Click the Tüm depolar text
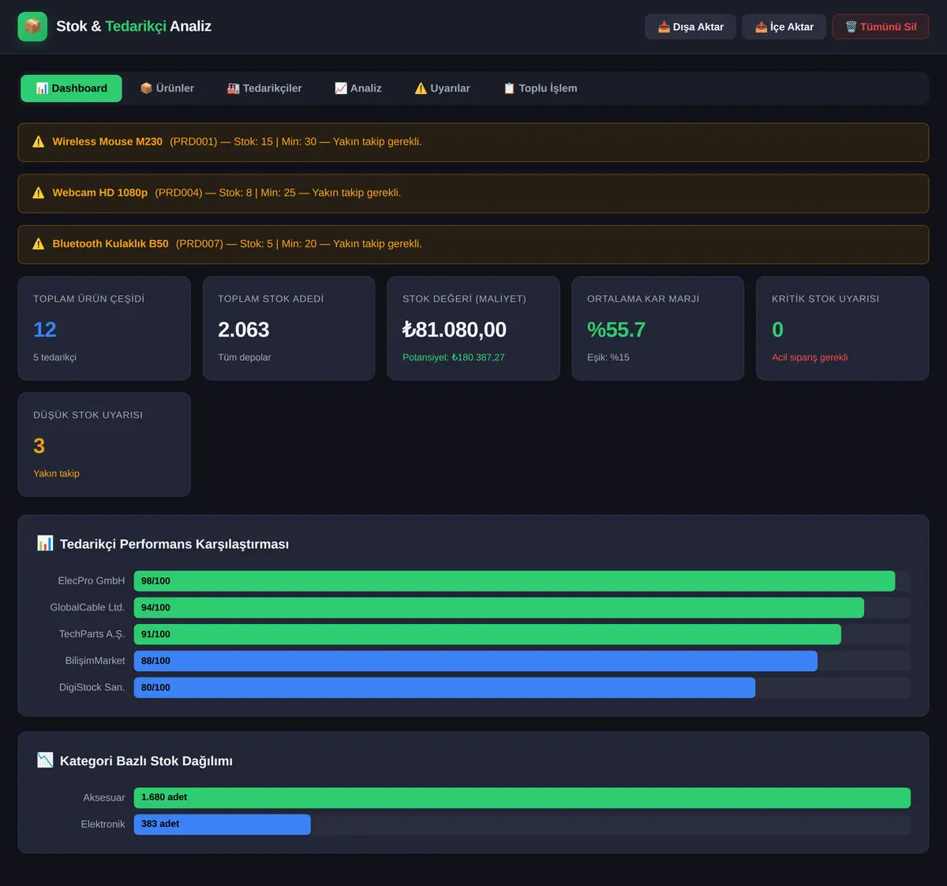The image size is (947, 886). pos(245,358)
